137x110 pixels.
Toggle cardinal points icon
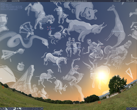point(17,109)
